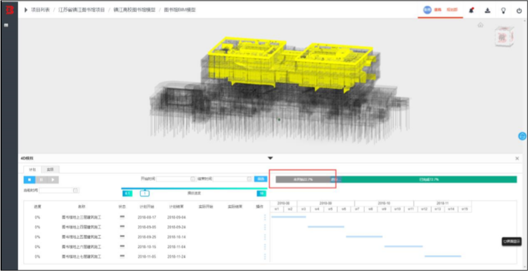Go to 项目列表 in breadcrumb
The height and width of the screenshot is (271, 528).
[40, 10]
